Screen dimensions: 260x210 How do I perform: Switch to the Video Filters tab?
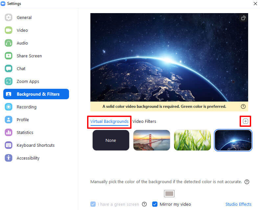point(144,121)
